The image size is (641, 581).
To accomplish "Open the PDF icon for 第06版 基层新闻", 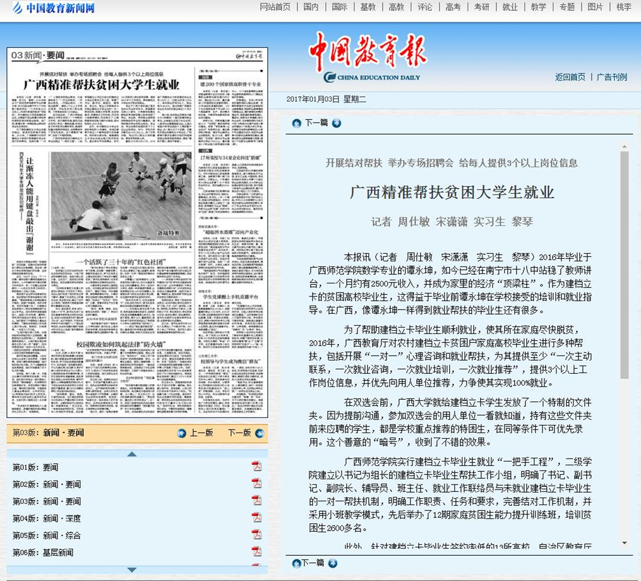I will [x=256, y=551].
